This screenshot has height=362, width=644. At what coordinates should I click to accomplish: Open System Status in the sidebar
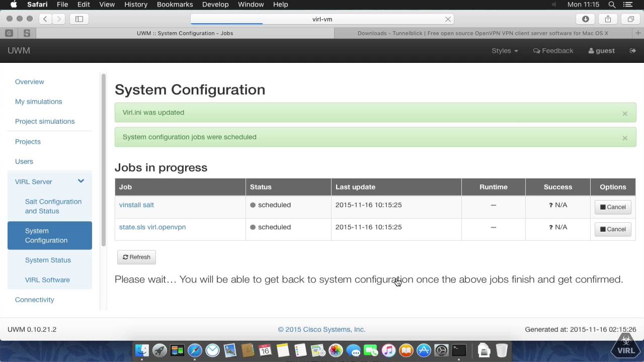pos(48,260)
